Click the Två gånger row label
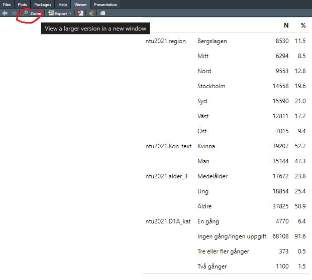 pyautogui.click(x=212, y=266)
